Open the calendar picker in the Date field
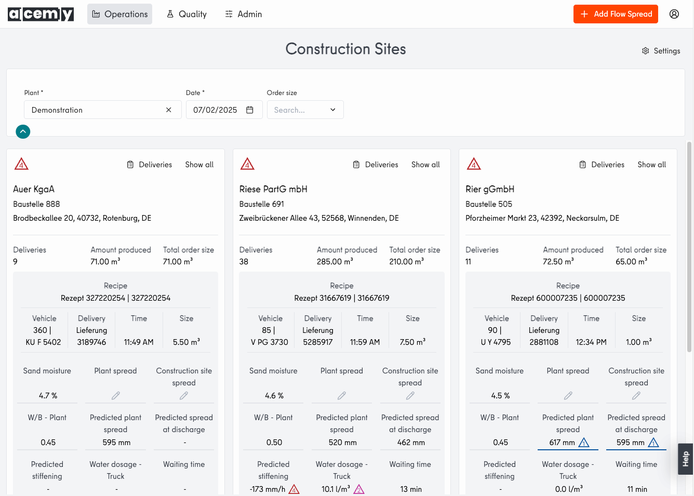The height and width of the screenshot is (496, 694). point(250,110)
